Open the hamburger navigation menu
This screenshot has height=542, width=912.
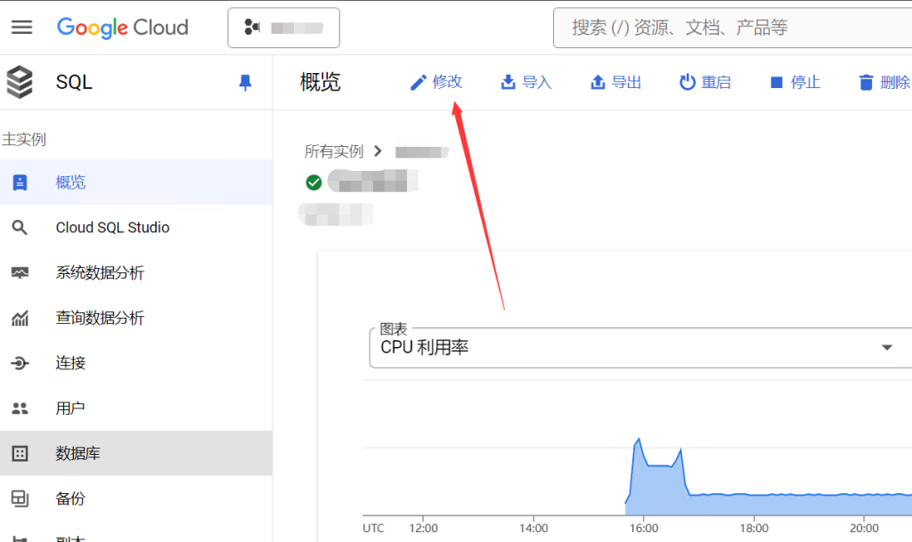pos(22,28)
